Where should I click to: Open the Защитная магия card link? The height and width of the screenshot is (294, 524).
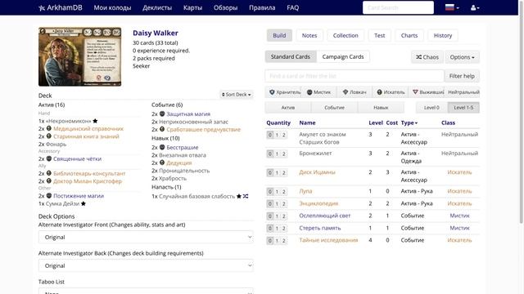(x=188, y=114)
